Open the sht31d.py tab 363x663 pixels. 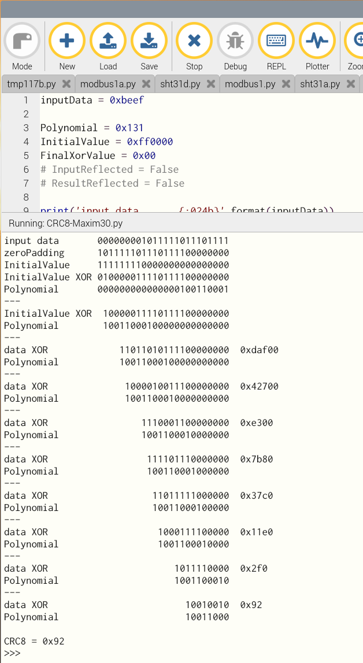pyautogui.click(x=180, y=84)
